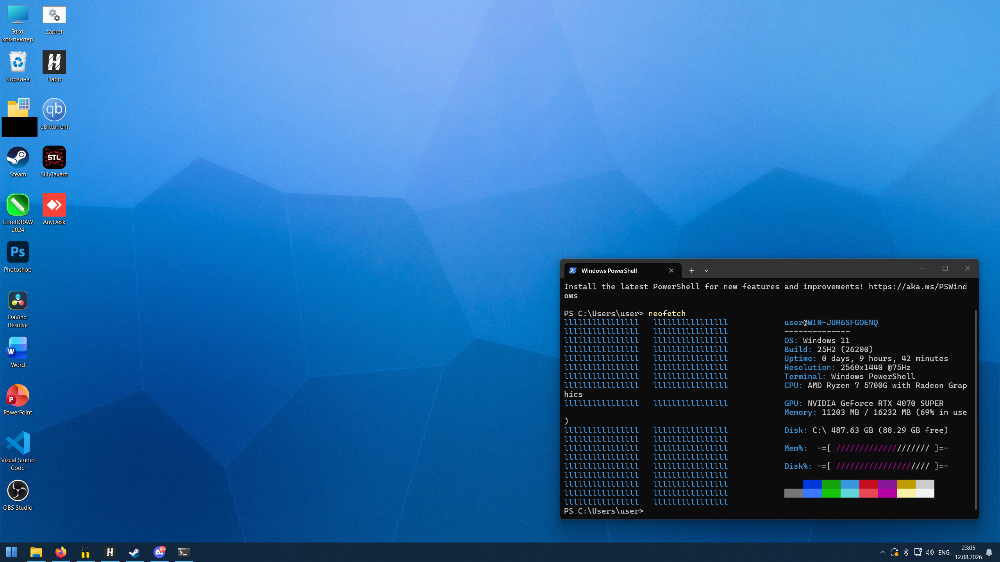Select the folder icon on the desktop
Viewport: 1000px width, 562px height.
[18, 108]
